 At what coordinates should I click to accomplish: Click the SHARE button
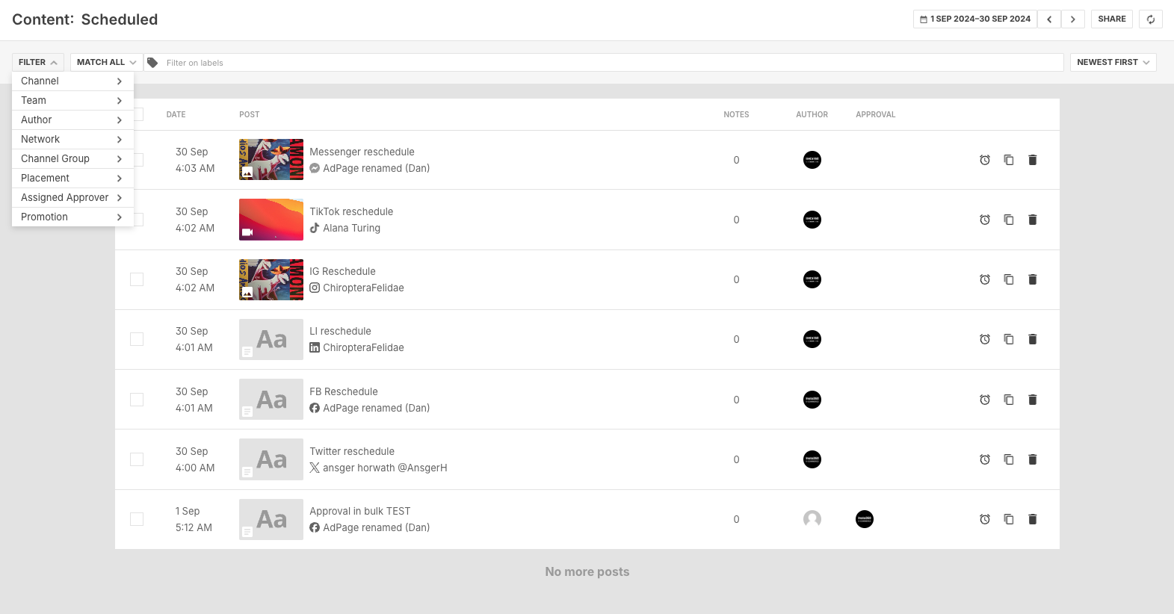click(1112, 19)
